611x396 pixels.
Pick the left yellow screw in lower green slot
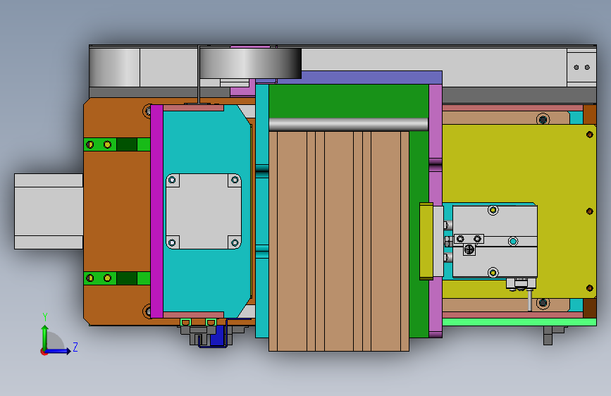[x=90, y=278]
